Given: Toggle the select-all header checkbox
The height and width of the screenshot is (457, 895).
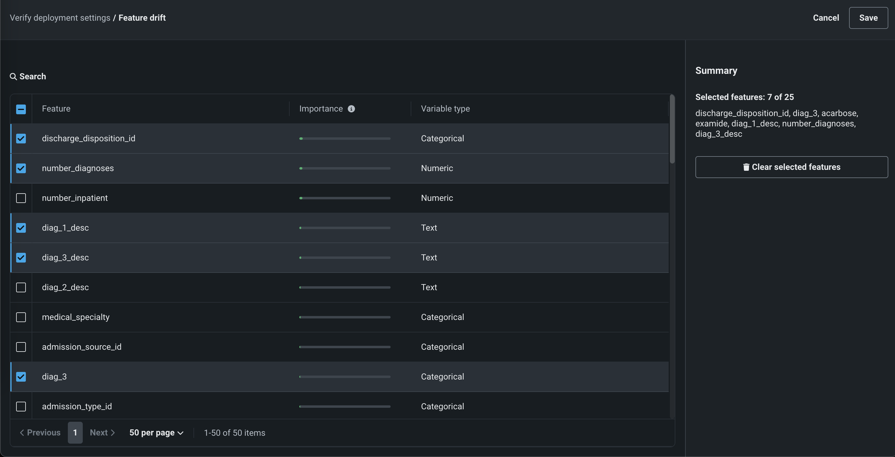Looking at the screenshot, I should 21,109.
